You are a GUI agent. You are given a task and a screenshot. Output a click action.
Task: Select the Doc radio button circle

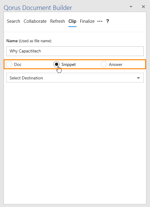[x=9, y=64]
